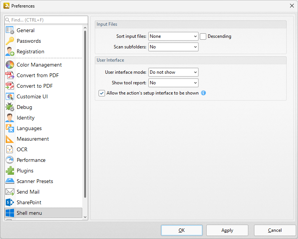298x239 pixels.
Task: Click the Scanner Presets icon
Action: tap(10, 182)
